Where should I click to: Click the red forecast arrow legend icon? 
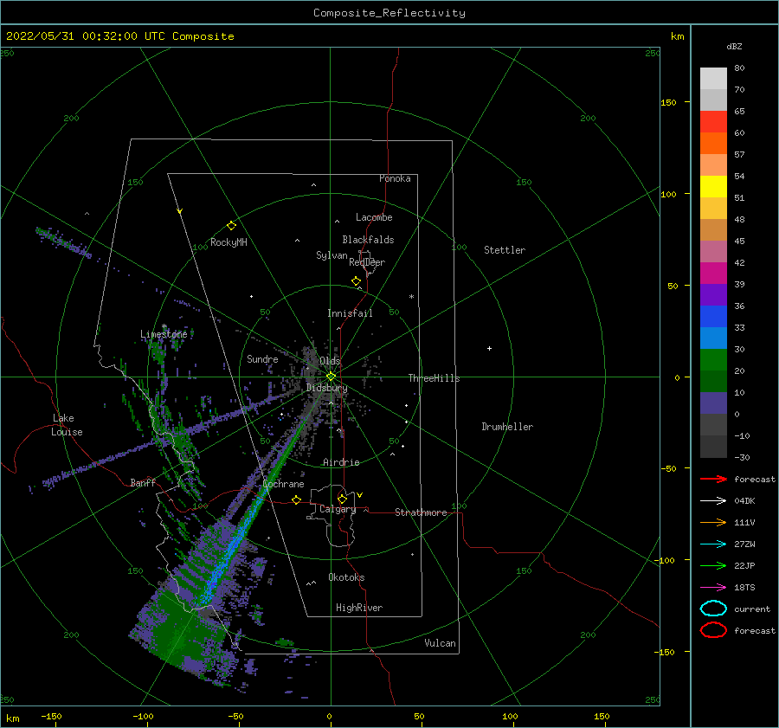713,479
